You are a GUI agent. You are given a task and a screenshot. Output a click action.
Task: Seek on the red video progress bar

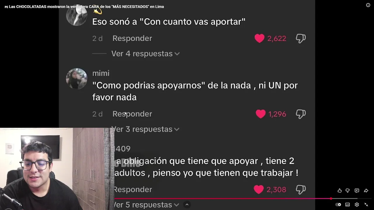pos(222,198)
